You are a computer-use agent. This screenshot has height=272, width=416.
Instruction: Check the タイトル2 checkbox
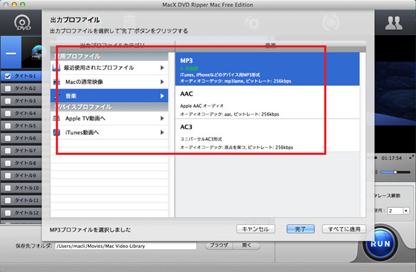(x=8, y=89)
